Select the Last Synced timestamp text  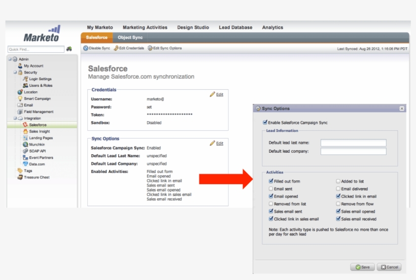(372, 49)
